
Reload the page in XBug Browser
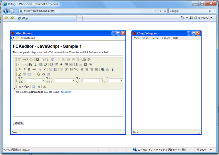point(13,38)
